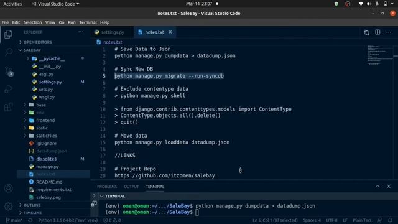Open the Help menu
Image resolution: width=398 pixels, height=224 pixels.
104,22
